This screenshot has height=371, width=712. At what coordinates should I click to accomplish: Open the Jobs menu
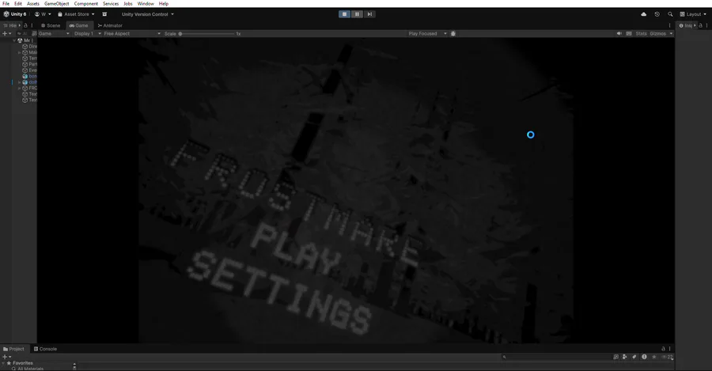point(128,4)
